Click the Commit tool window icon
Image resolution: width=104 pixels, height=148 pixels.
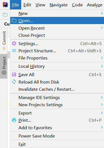click(x=4, y=48)
